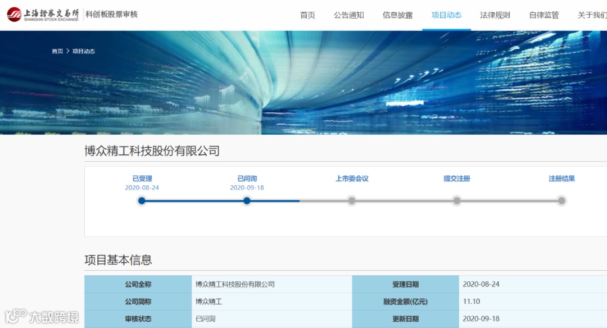607x328 pixels.
Task: Click the 公司全称 table header cell
Action: [138, 284]
